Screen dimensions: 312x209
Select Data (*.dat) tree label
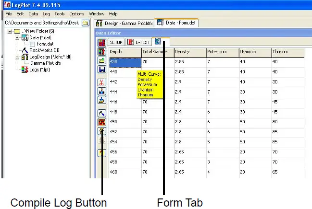tap(40, 37)
